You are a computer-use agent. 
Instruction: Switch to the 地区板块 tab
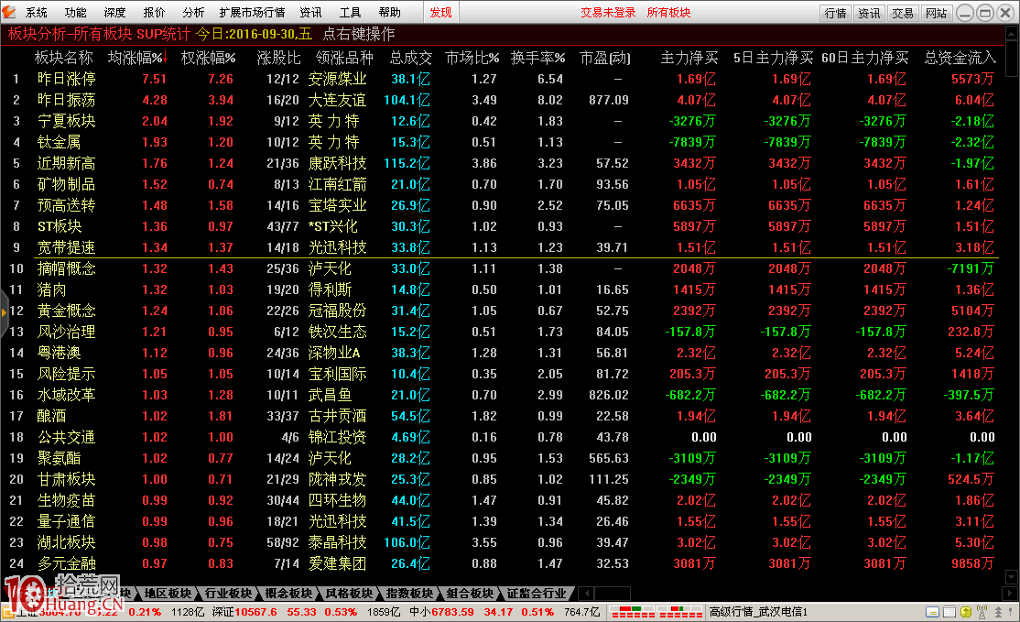point(168,594)
